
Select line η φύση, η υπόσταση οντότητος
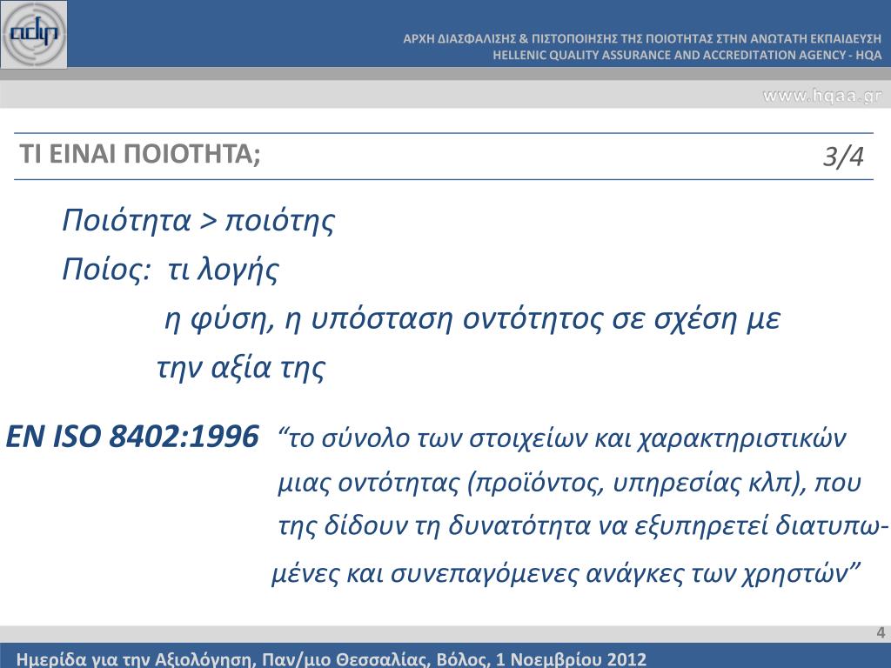point(472,318)
